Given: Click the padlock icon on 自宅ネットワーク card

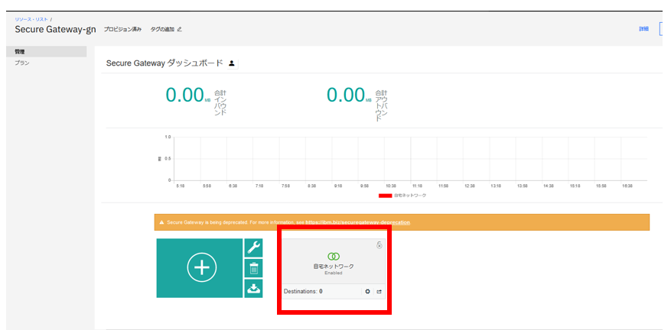Looking at the screenshot, I should coord(379,245).
